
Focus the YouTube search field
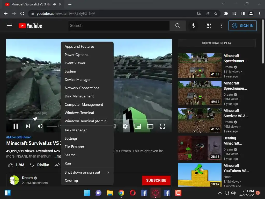tap(119, 26)
